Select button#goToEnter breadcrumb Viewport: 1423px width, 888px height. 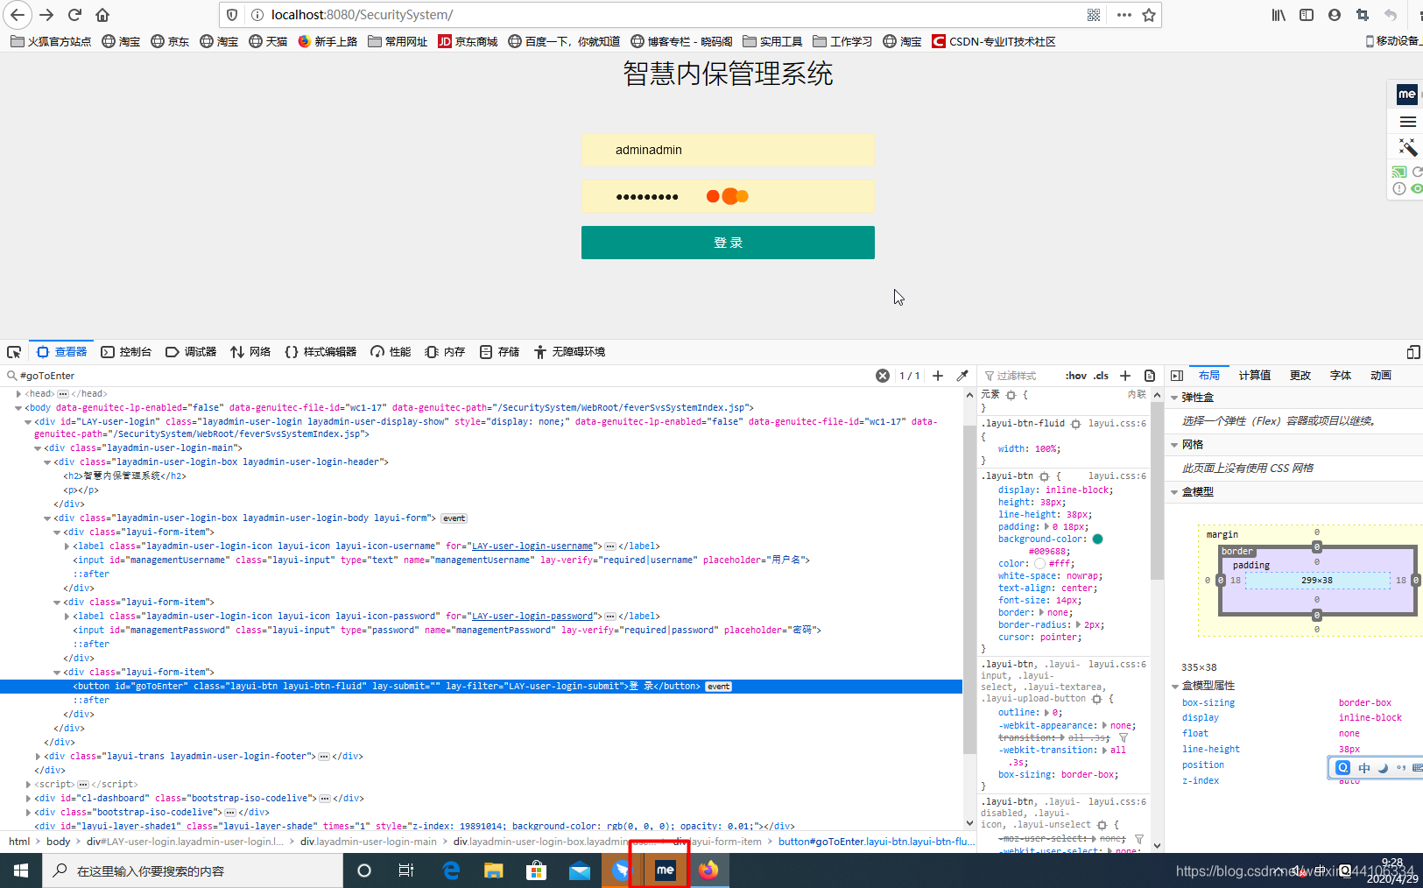pos(876,842)
